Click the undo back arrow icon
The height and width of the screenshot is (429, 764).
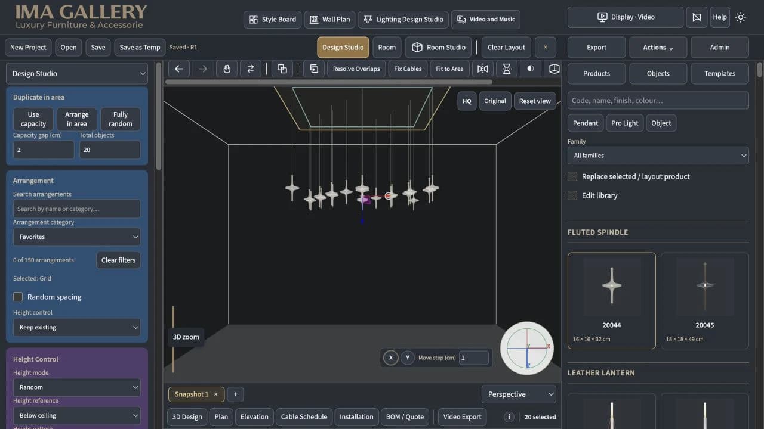coord(179,69)
